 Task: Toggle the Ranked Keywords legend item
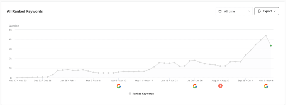(x=141, y=94)
